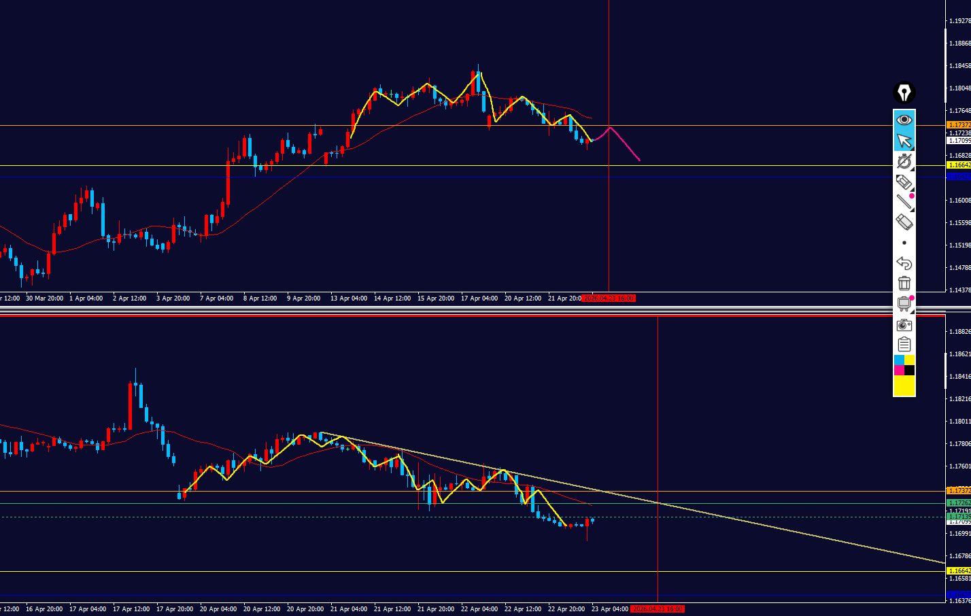
Task: Open the line shape tool options
Action: coord(904,201)
